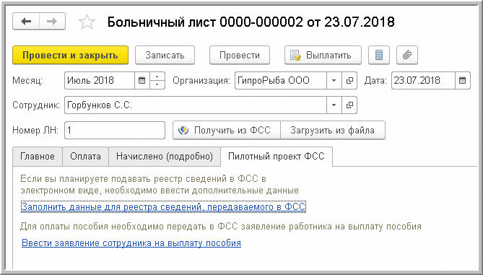Open the Начислено (подробно) tab

pos(165,156)
